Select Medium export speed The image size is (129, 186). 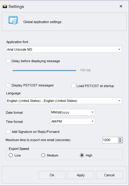(43, 155)
